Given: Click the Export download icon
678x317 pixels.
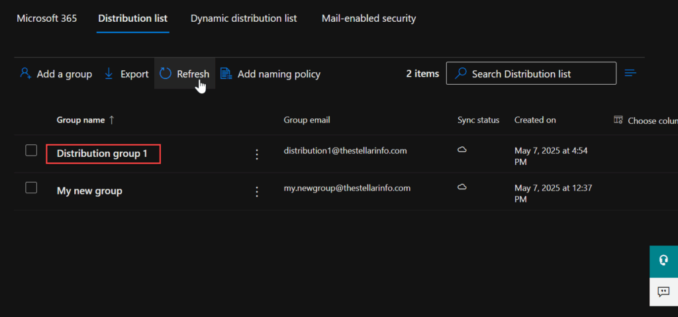Looking at the screenshot, I should tap(109, 73).
